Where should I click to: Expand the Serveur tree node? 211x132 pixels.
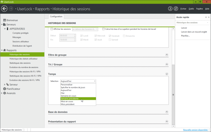5,85
